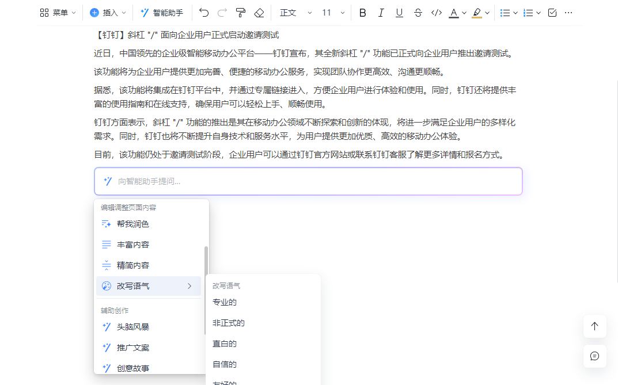Select the format painter tool
The image size is (618, 385).
click(240, 13)
